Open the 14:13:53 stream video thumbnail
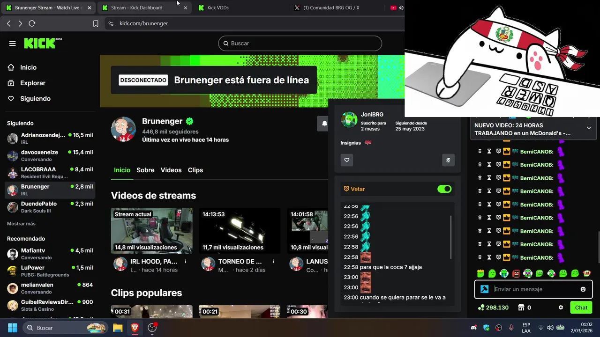Screen dimensions: 600x337 (x=240, y=231)
